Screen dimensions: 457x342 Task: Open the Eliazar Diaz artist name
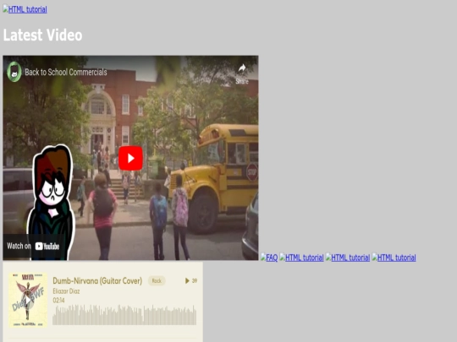(66, 291)
